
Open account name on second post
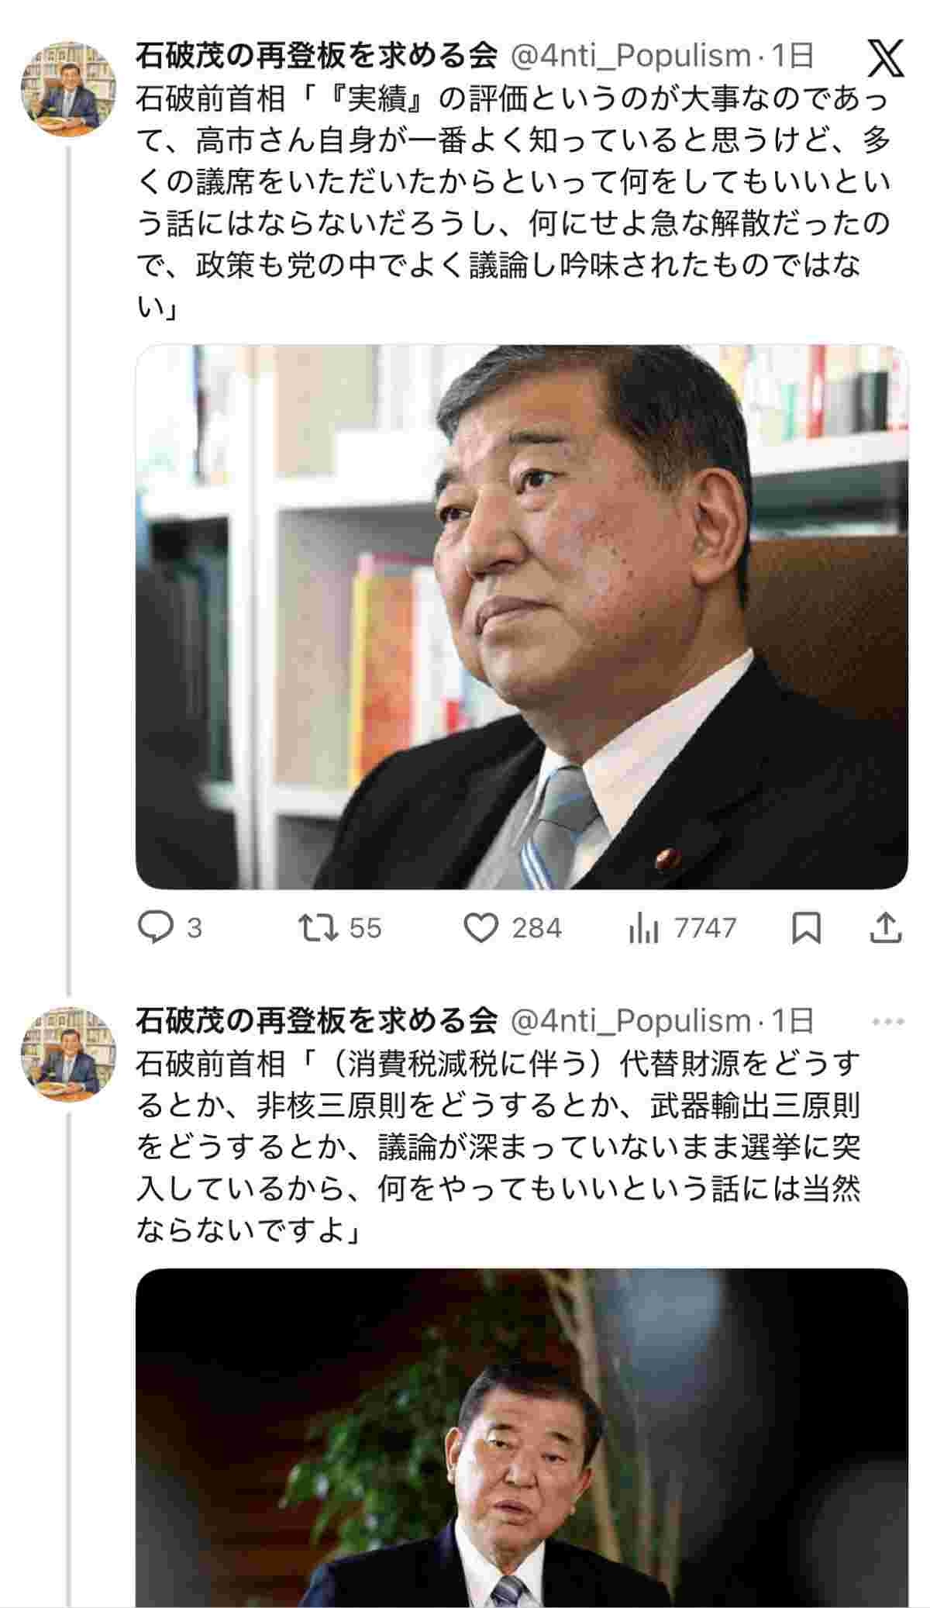[316, 1021]
